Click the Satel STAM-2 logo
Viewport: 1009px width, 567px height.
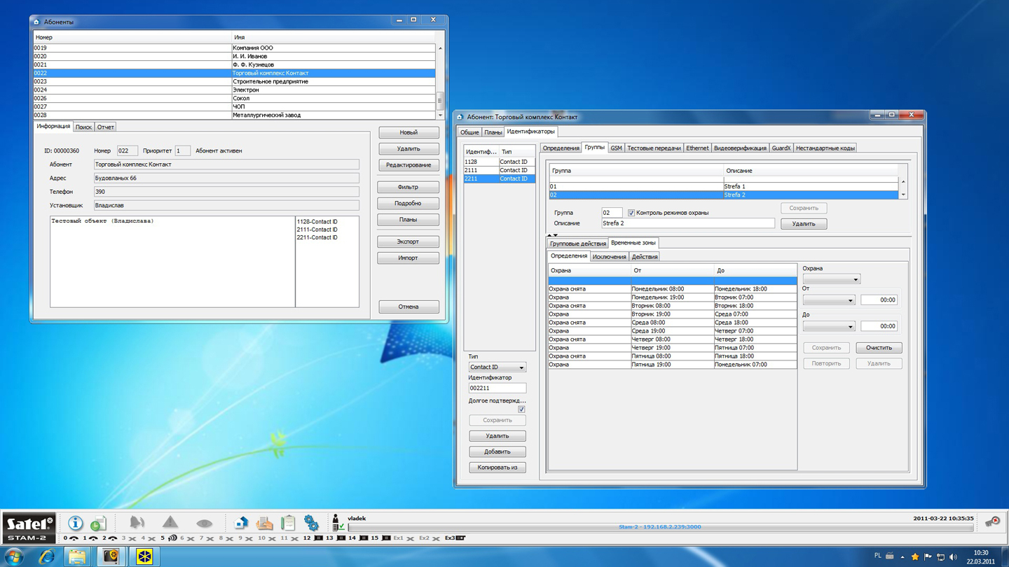tap(28, 527)
